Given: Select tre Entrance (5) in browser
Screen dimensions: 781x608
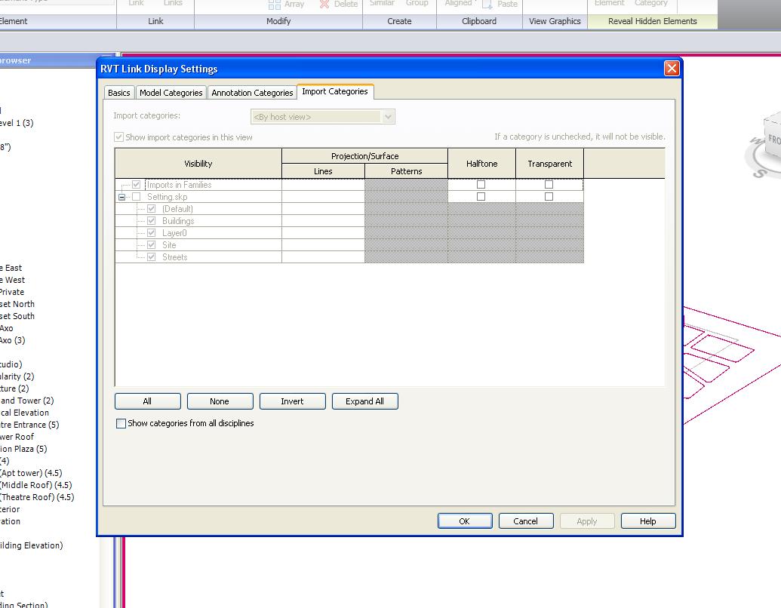Looking at the screenshot, I should click(x=29, y=425).
